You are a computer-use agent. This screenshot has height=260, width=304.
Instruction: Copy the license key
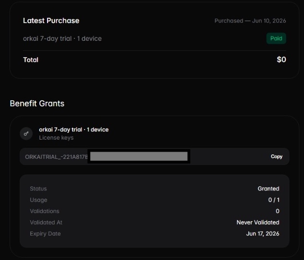(276, 156)
